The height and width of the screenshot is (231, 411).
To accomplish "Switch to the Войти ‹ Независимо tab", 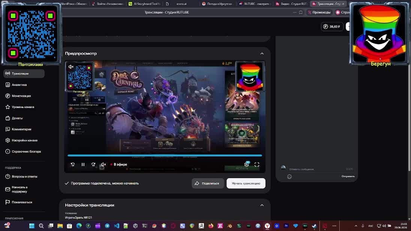I will (108, 4).
